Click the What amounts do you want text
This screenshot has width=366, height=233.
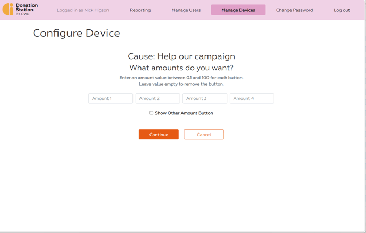[x=181, y=68]
